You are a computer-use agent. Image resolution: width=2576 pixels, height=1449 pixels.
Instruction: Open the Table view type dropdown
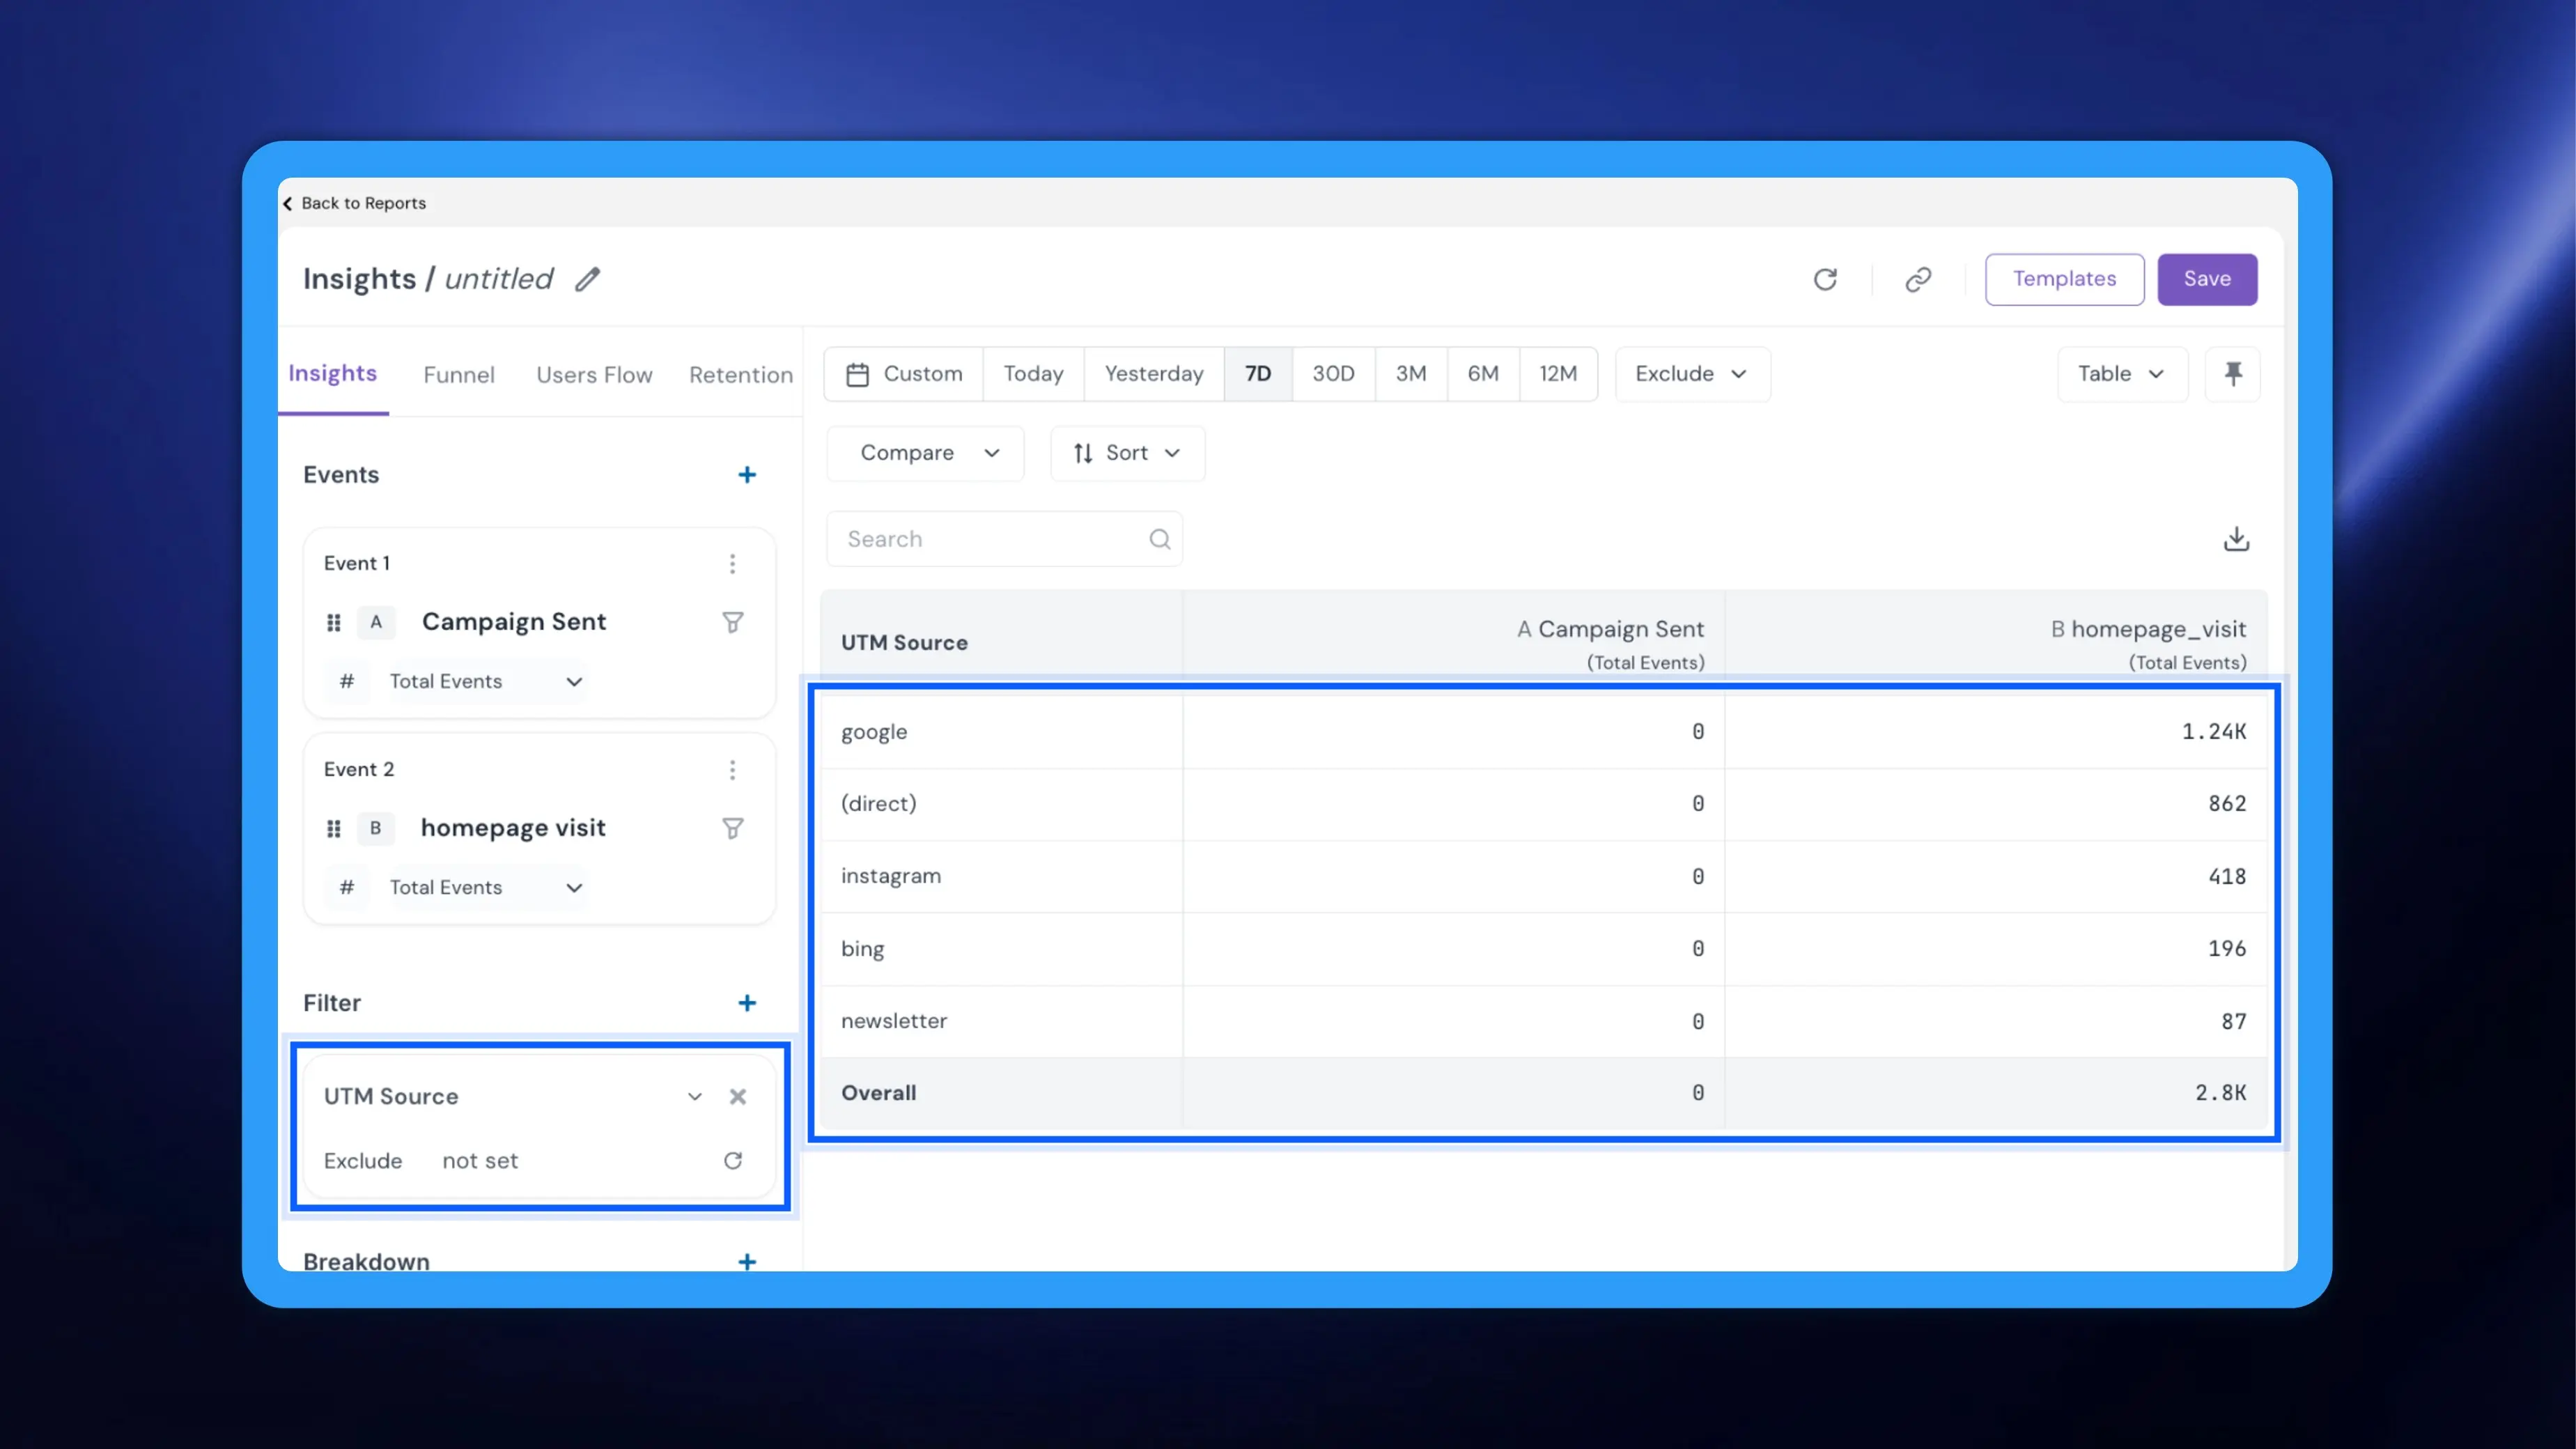[x=2122, y=374]
